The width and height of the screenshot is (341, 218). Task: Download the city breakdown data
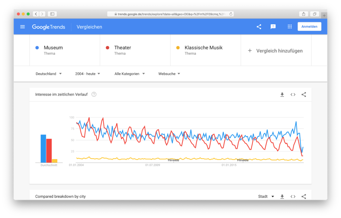[x=282, y=197]
